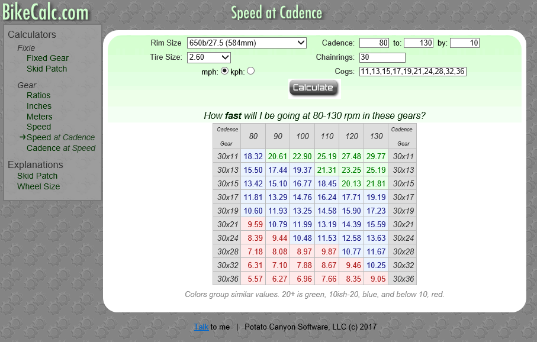Click the 130 cadence column header
The width and height of the screenshot is (537, 342).
pyautogui.click(x=376, y=136)
